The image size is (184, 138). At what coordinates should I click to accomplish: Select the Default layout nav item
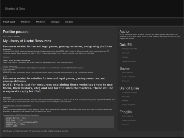[x=9, y=22]
